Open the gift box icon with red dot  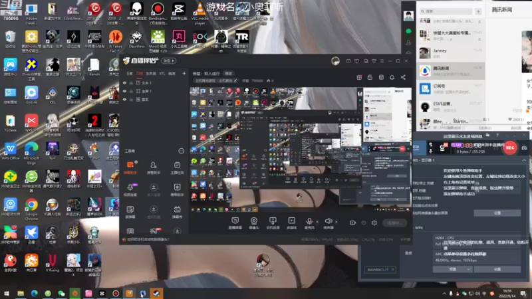coord(359,77)
